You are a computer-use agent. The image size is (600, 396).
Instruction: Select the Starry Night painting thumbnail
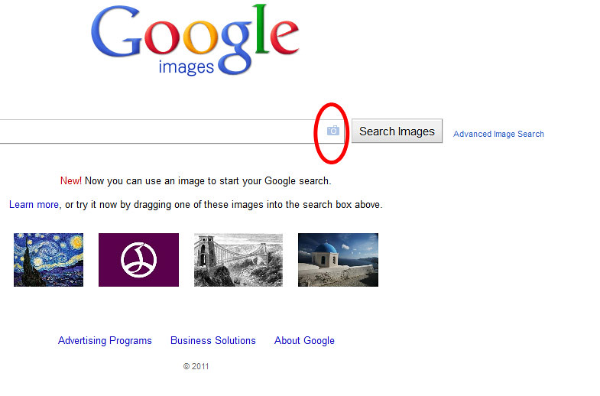pos(48,260)
